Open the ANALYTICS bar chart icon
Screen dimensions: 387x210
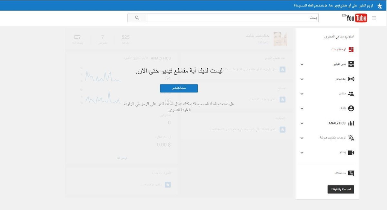351,123
